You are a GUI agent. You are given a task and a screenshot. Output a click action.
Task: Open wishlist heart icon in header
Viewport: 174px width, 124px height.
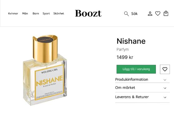(x=158, y=13)
